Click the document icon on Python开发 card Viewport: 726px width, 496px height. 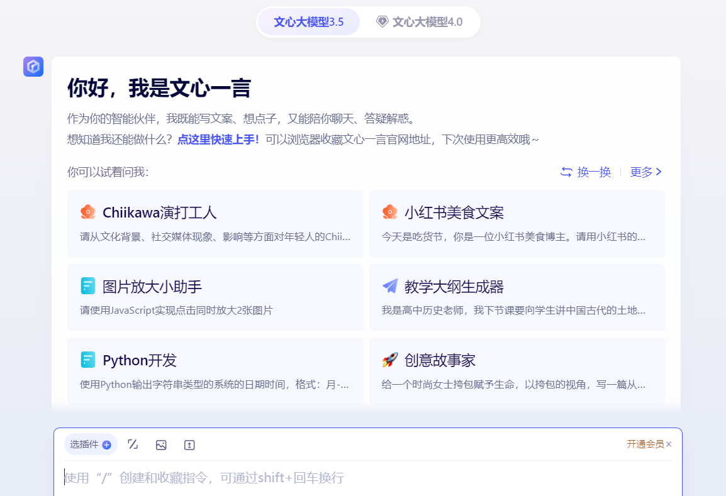click(87, 360)
